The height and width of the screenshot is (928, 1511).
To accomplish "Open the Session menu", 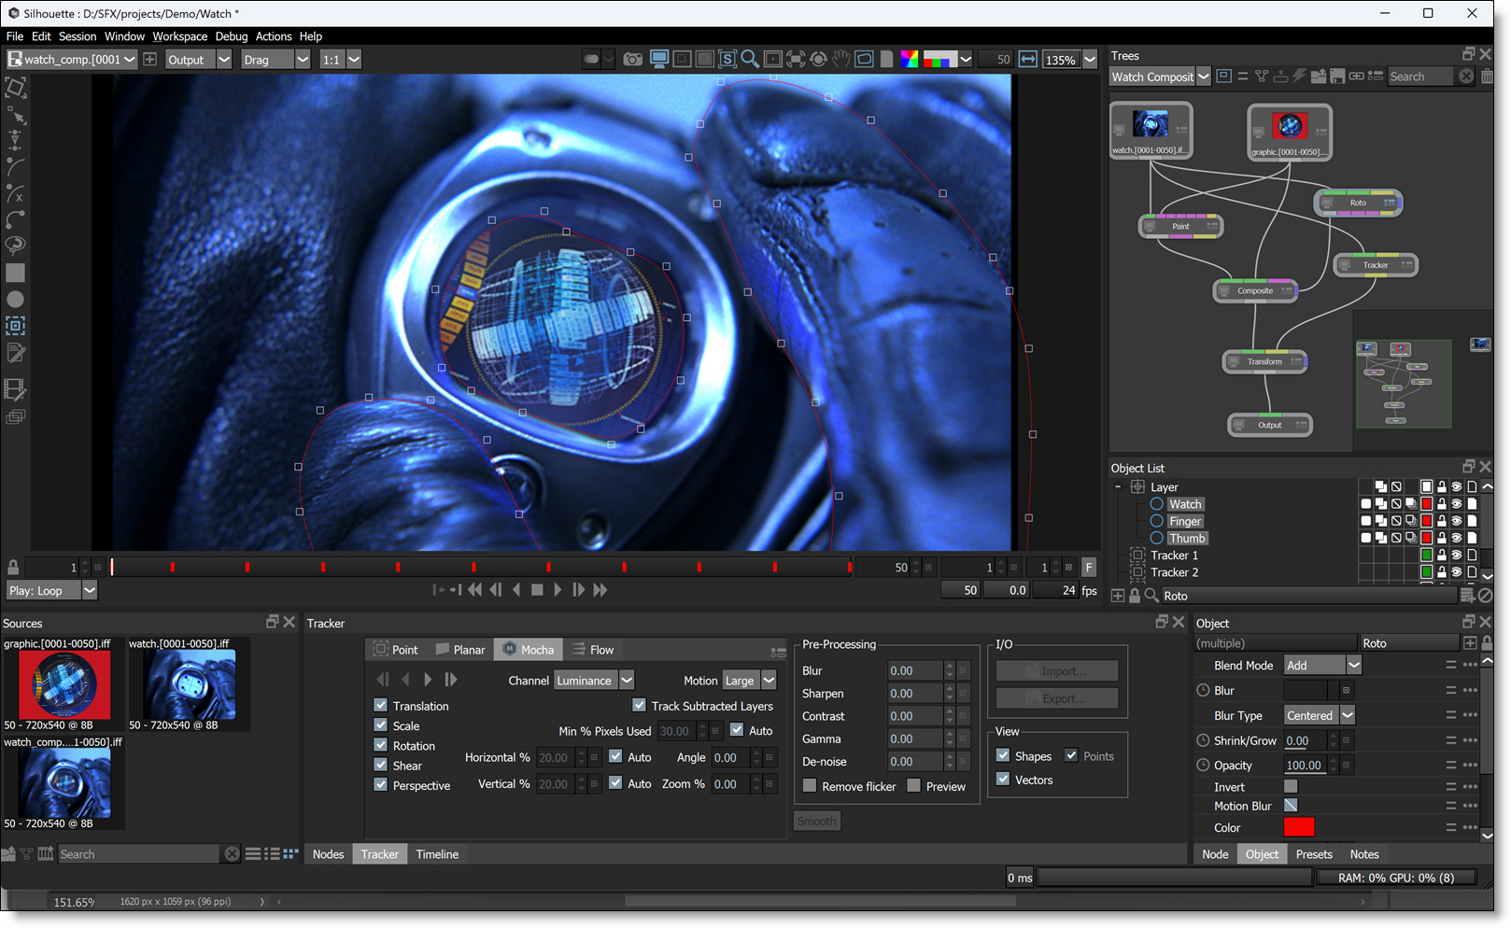I will [77, 36].
